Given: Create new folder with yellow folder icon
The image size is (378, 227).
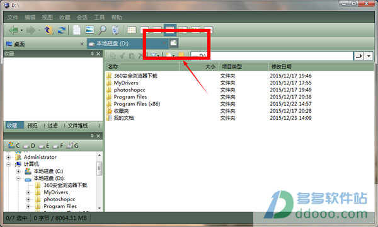Looking at the screenshot, I should [x=181, y=55].
